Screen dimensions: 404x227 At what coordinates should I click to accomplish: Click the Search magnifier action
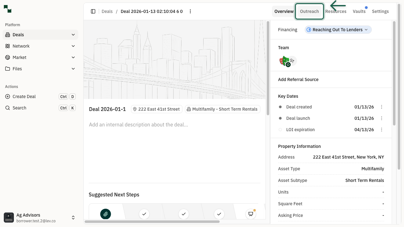(x=20, y=108)
